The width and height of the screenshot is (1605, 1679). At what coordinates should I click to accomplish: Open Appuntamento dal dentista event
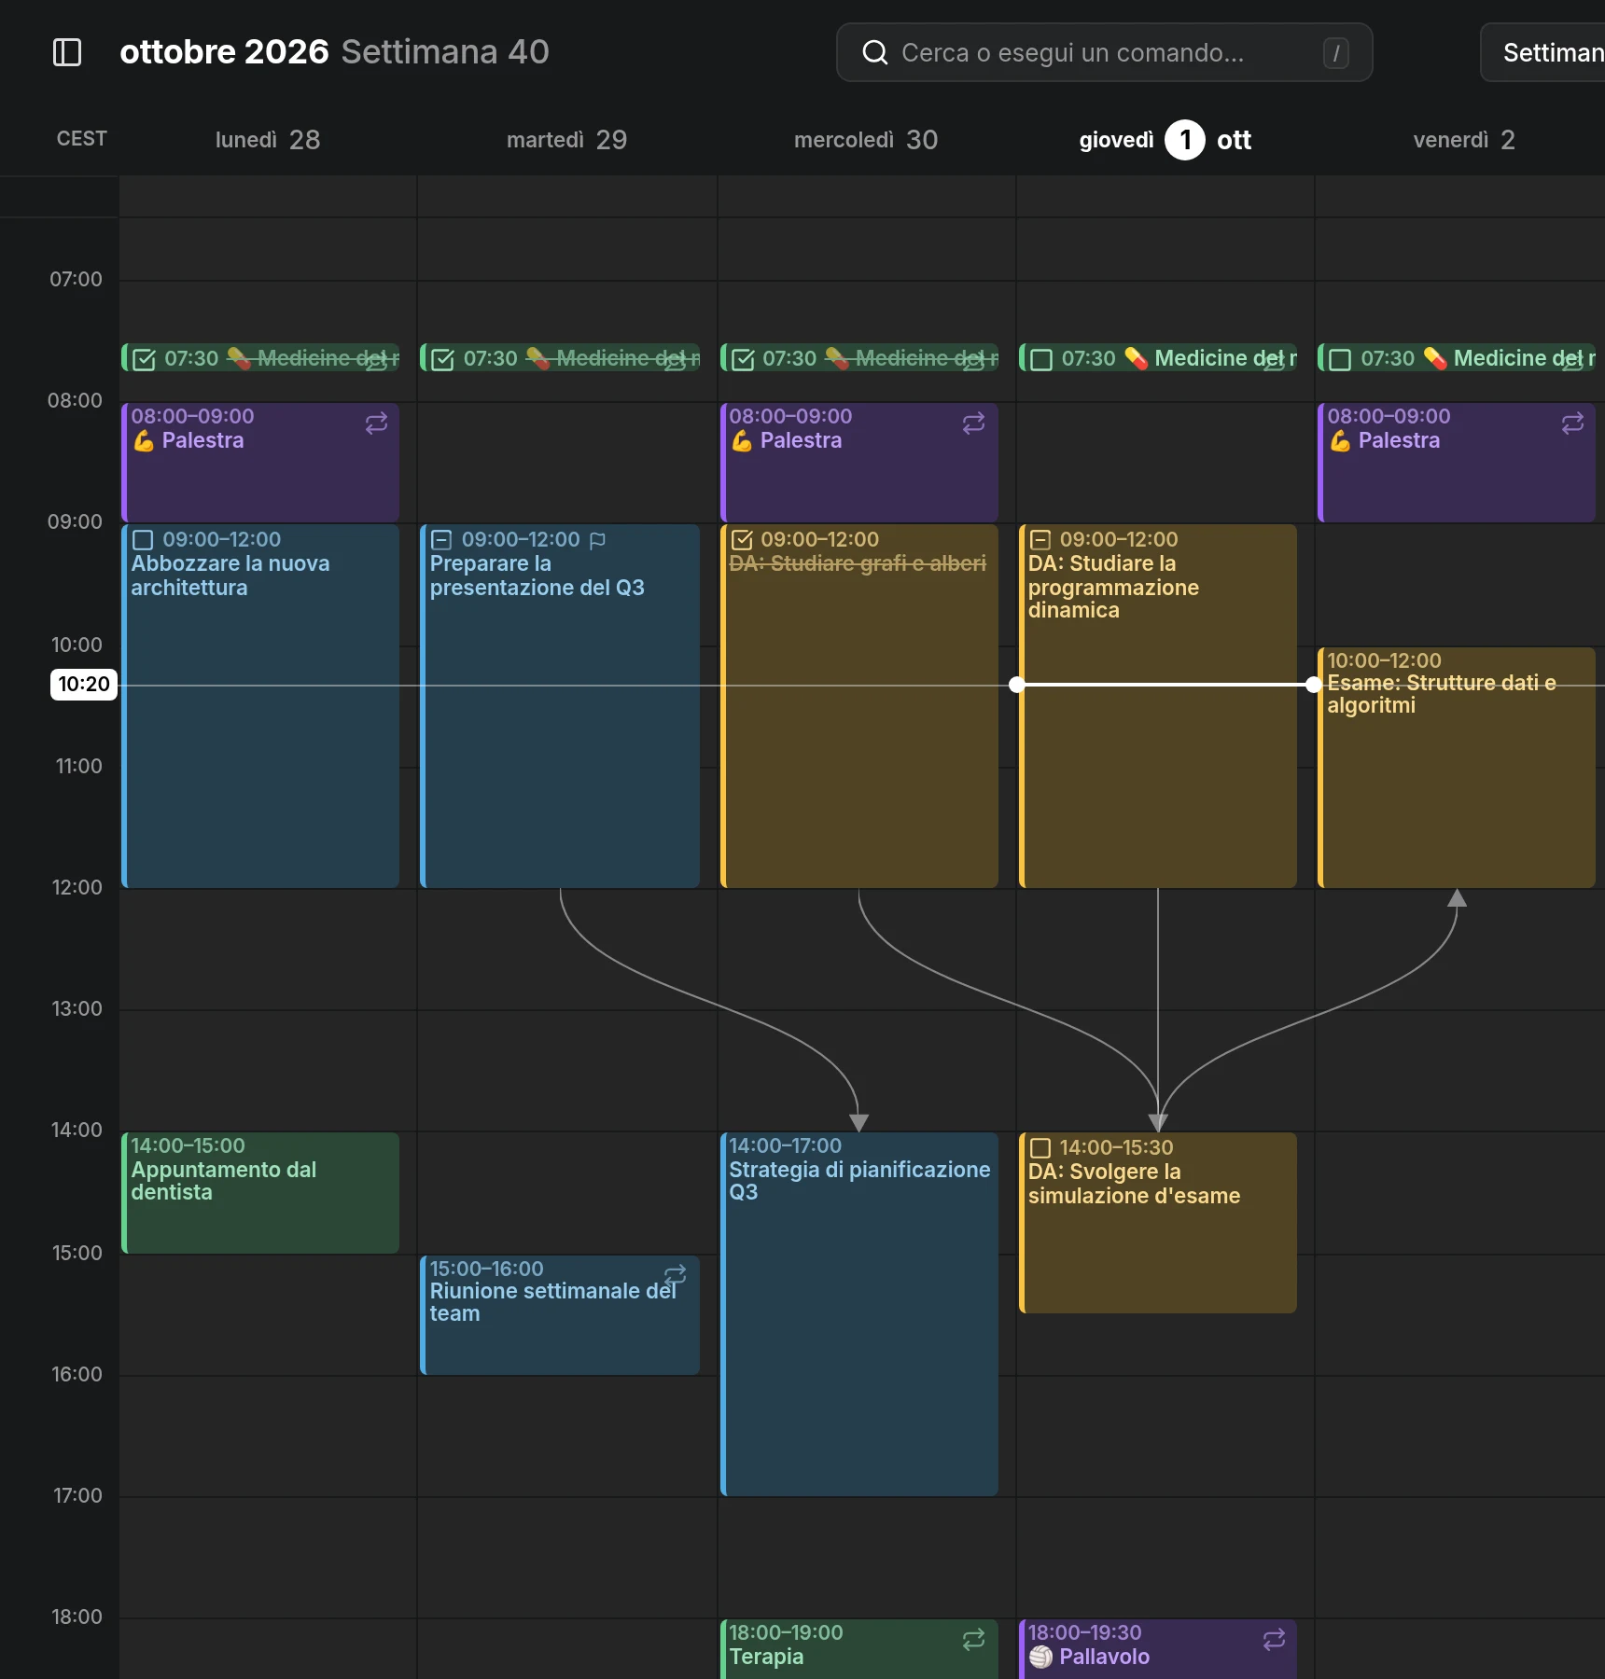(260, 1193)
